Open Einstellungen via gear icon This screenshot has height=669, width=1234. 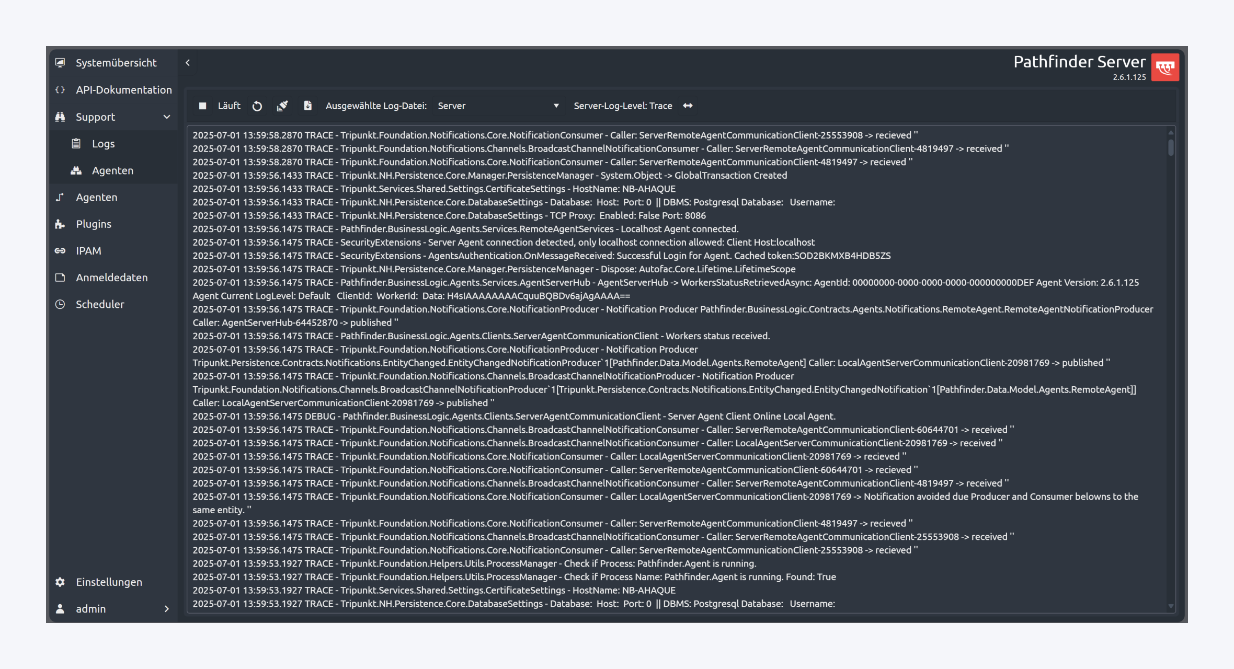click(60, 582)
